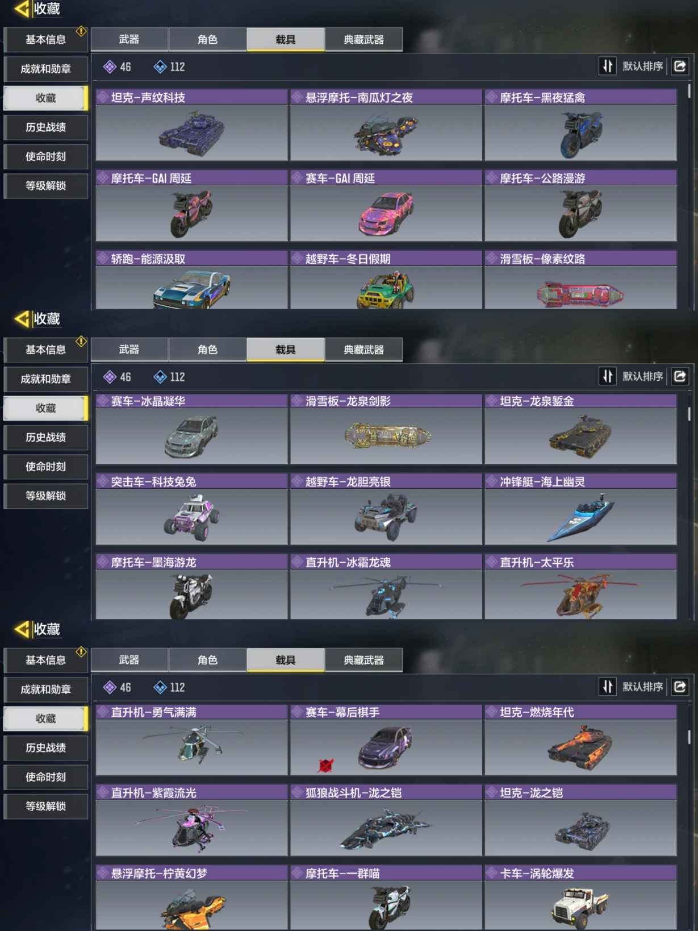The height and width of the screenshot is (931, 698).
Task: Choose the 赛车-GAI周延 pink car
Action: click(x=386, y=206)
